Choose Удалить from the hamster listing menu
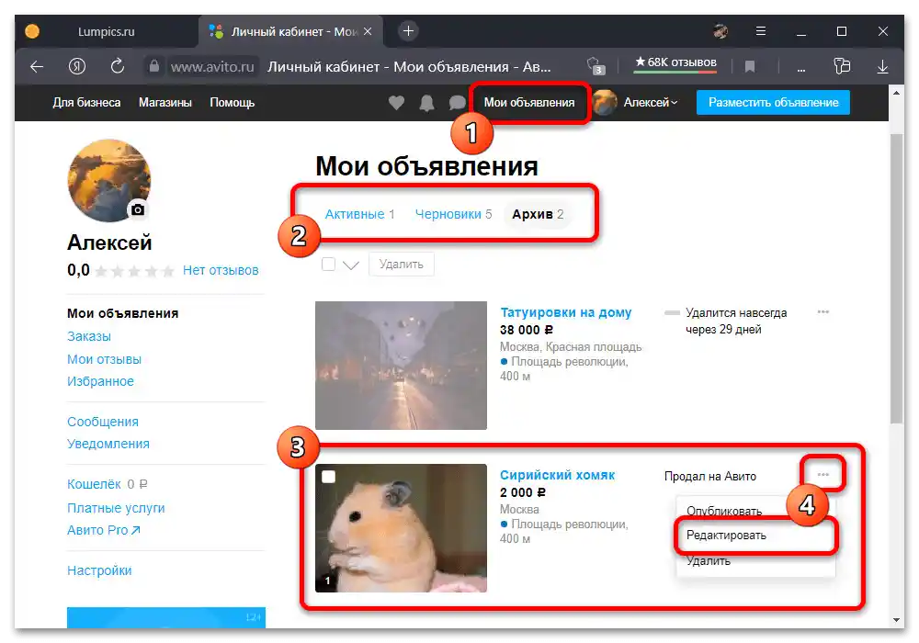919x643 pixels. click(x=708, y=560)
